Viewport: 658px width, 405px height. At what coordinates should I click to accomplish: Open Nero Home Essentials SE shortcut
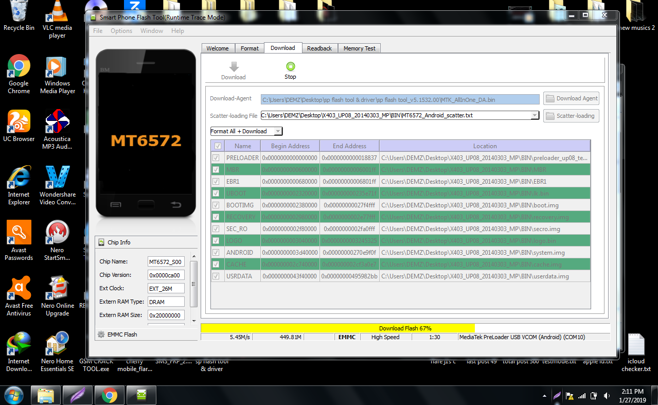(57, 353)
